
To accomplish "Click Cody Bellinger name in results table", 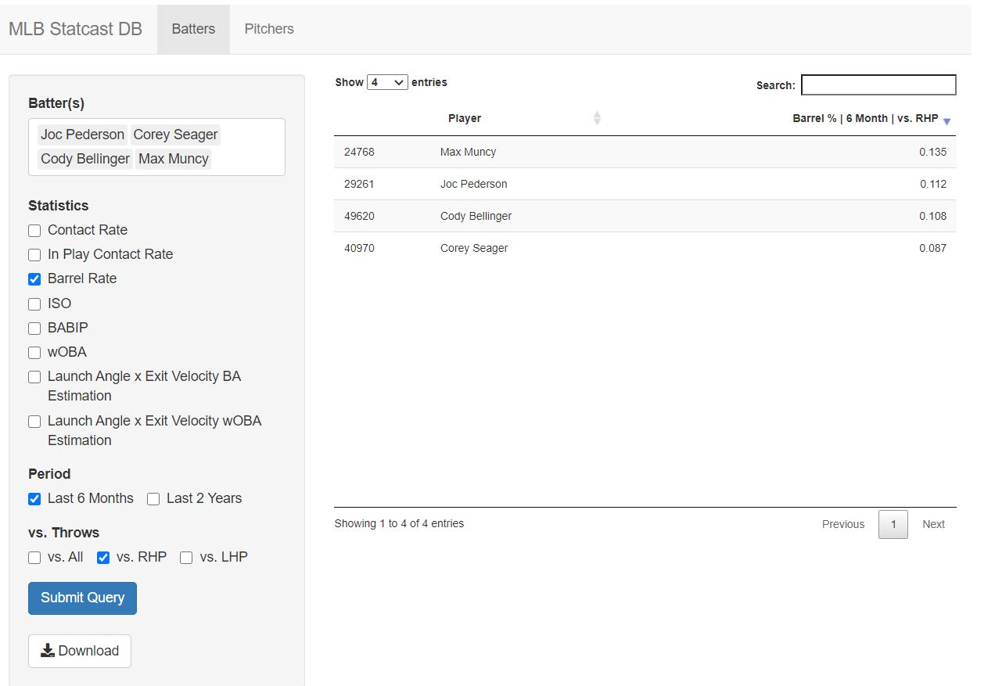I will [476, 216].
